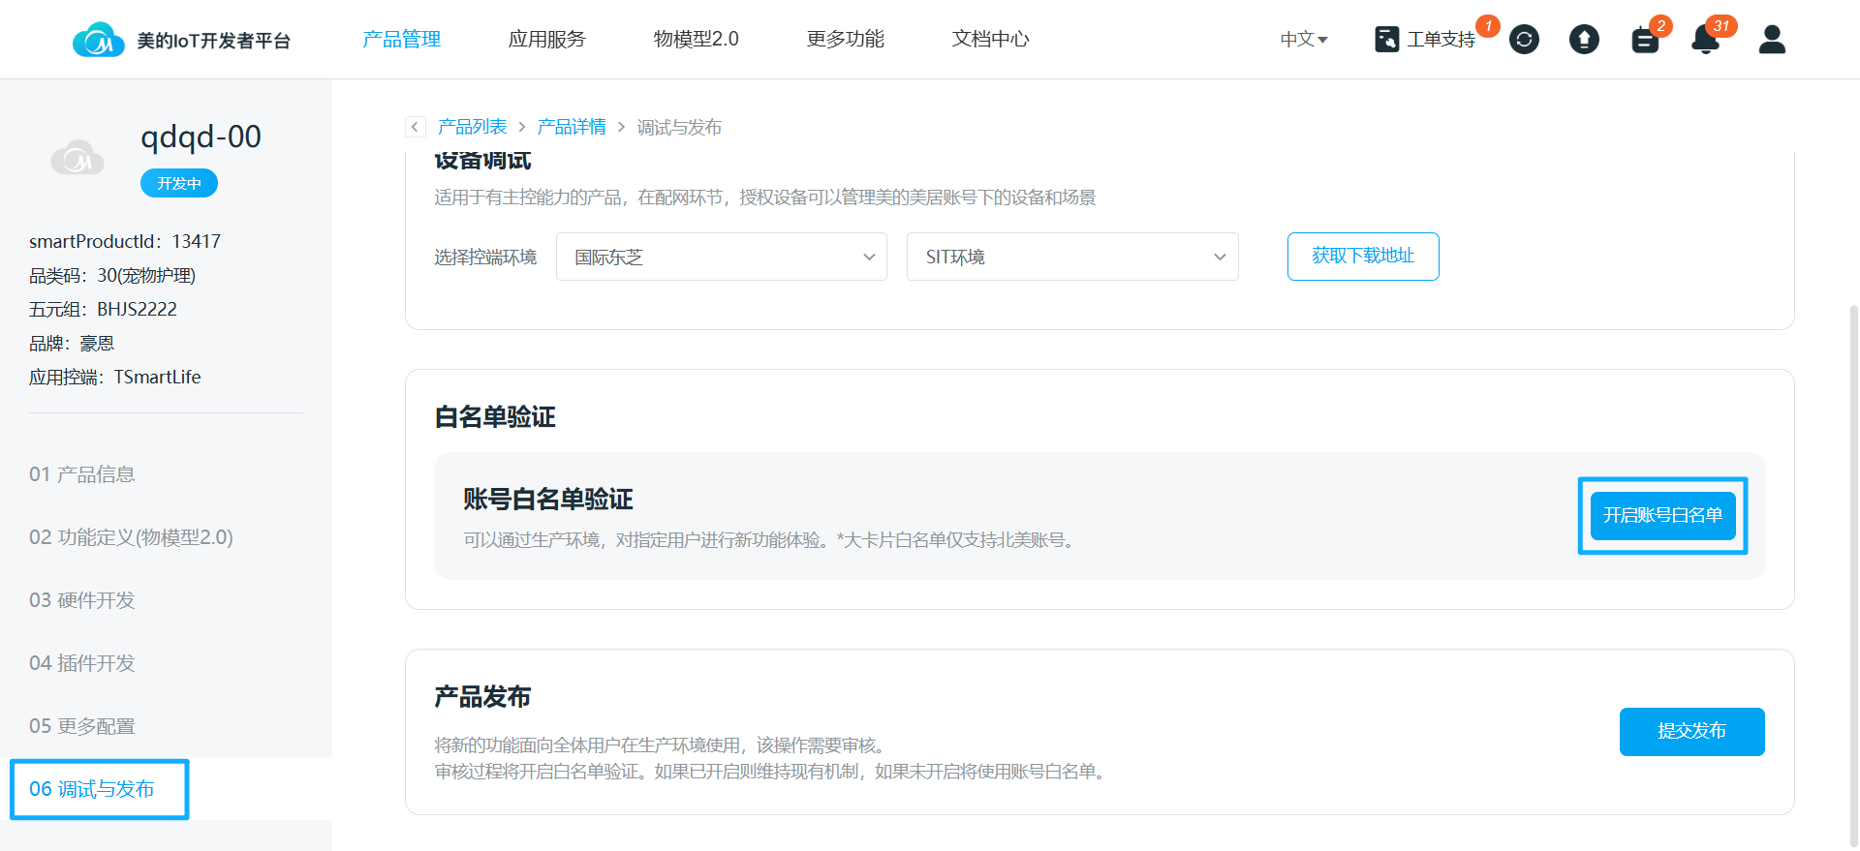This screenshot has height=851, width=1860.
Task: Click the back arrow beside the breadcrumb
Action: click(415, 127)
